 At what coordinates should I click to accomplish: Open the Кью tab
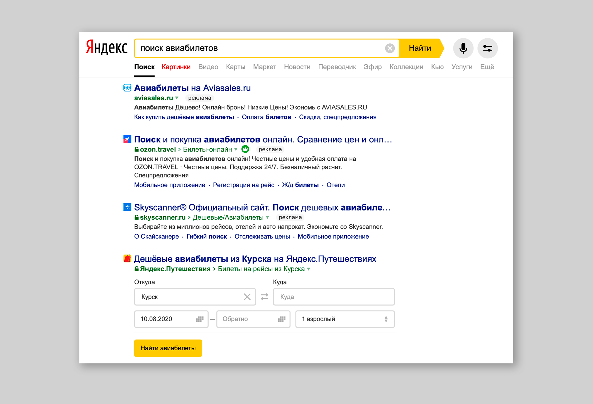(x=437, y=67)
